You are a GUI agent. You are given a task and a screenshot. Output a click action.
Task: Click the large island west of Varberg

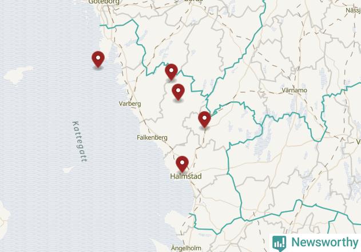point(18,74)
